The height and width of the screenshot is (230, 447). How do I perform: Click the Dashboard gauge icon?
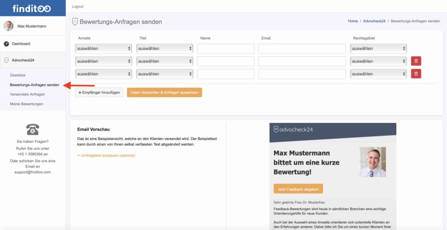pos(7,44)
